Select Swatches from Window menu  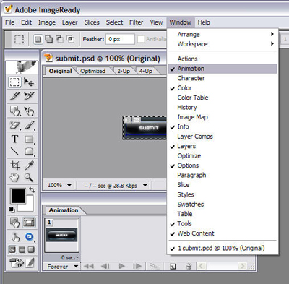[x=223, y=205]
